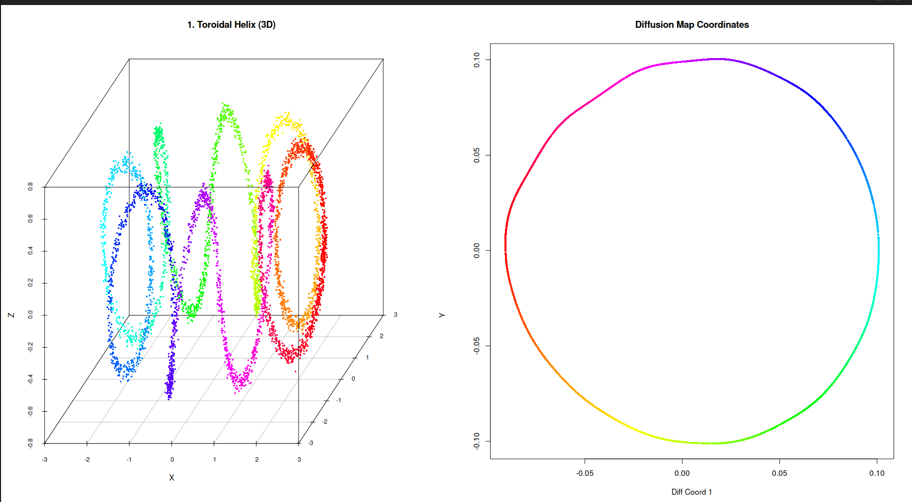Click vertical-axis tick '-0.10' on the diffusion map
Viewport: 912px width, 502px height.
pos(477,441)
